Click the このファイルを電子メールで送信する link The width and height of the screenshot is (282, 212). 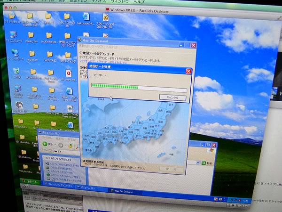pos(65,180)
